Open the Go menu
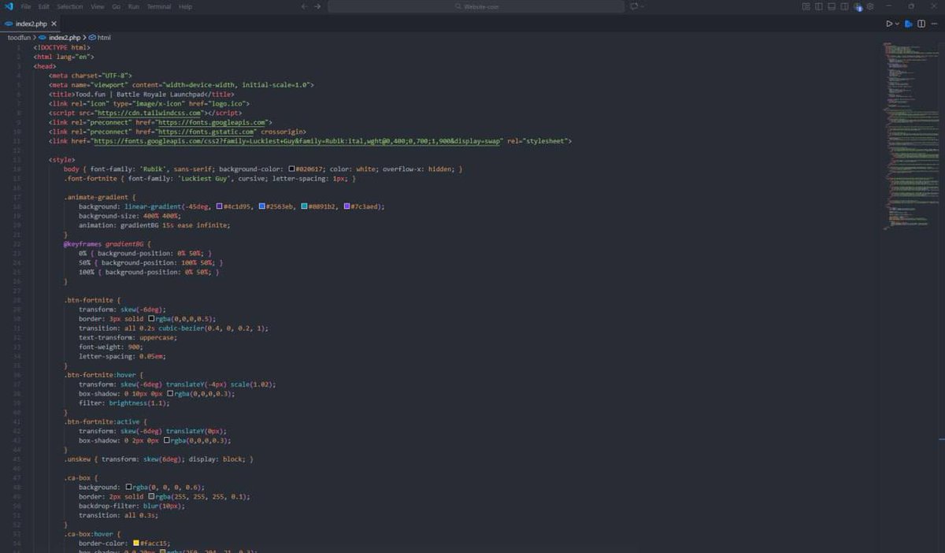 [x=116, y=6]
